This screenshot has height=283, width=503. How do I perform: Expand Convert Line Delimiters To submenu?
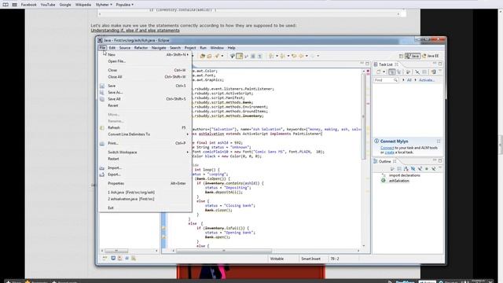(x=145, y=134)
